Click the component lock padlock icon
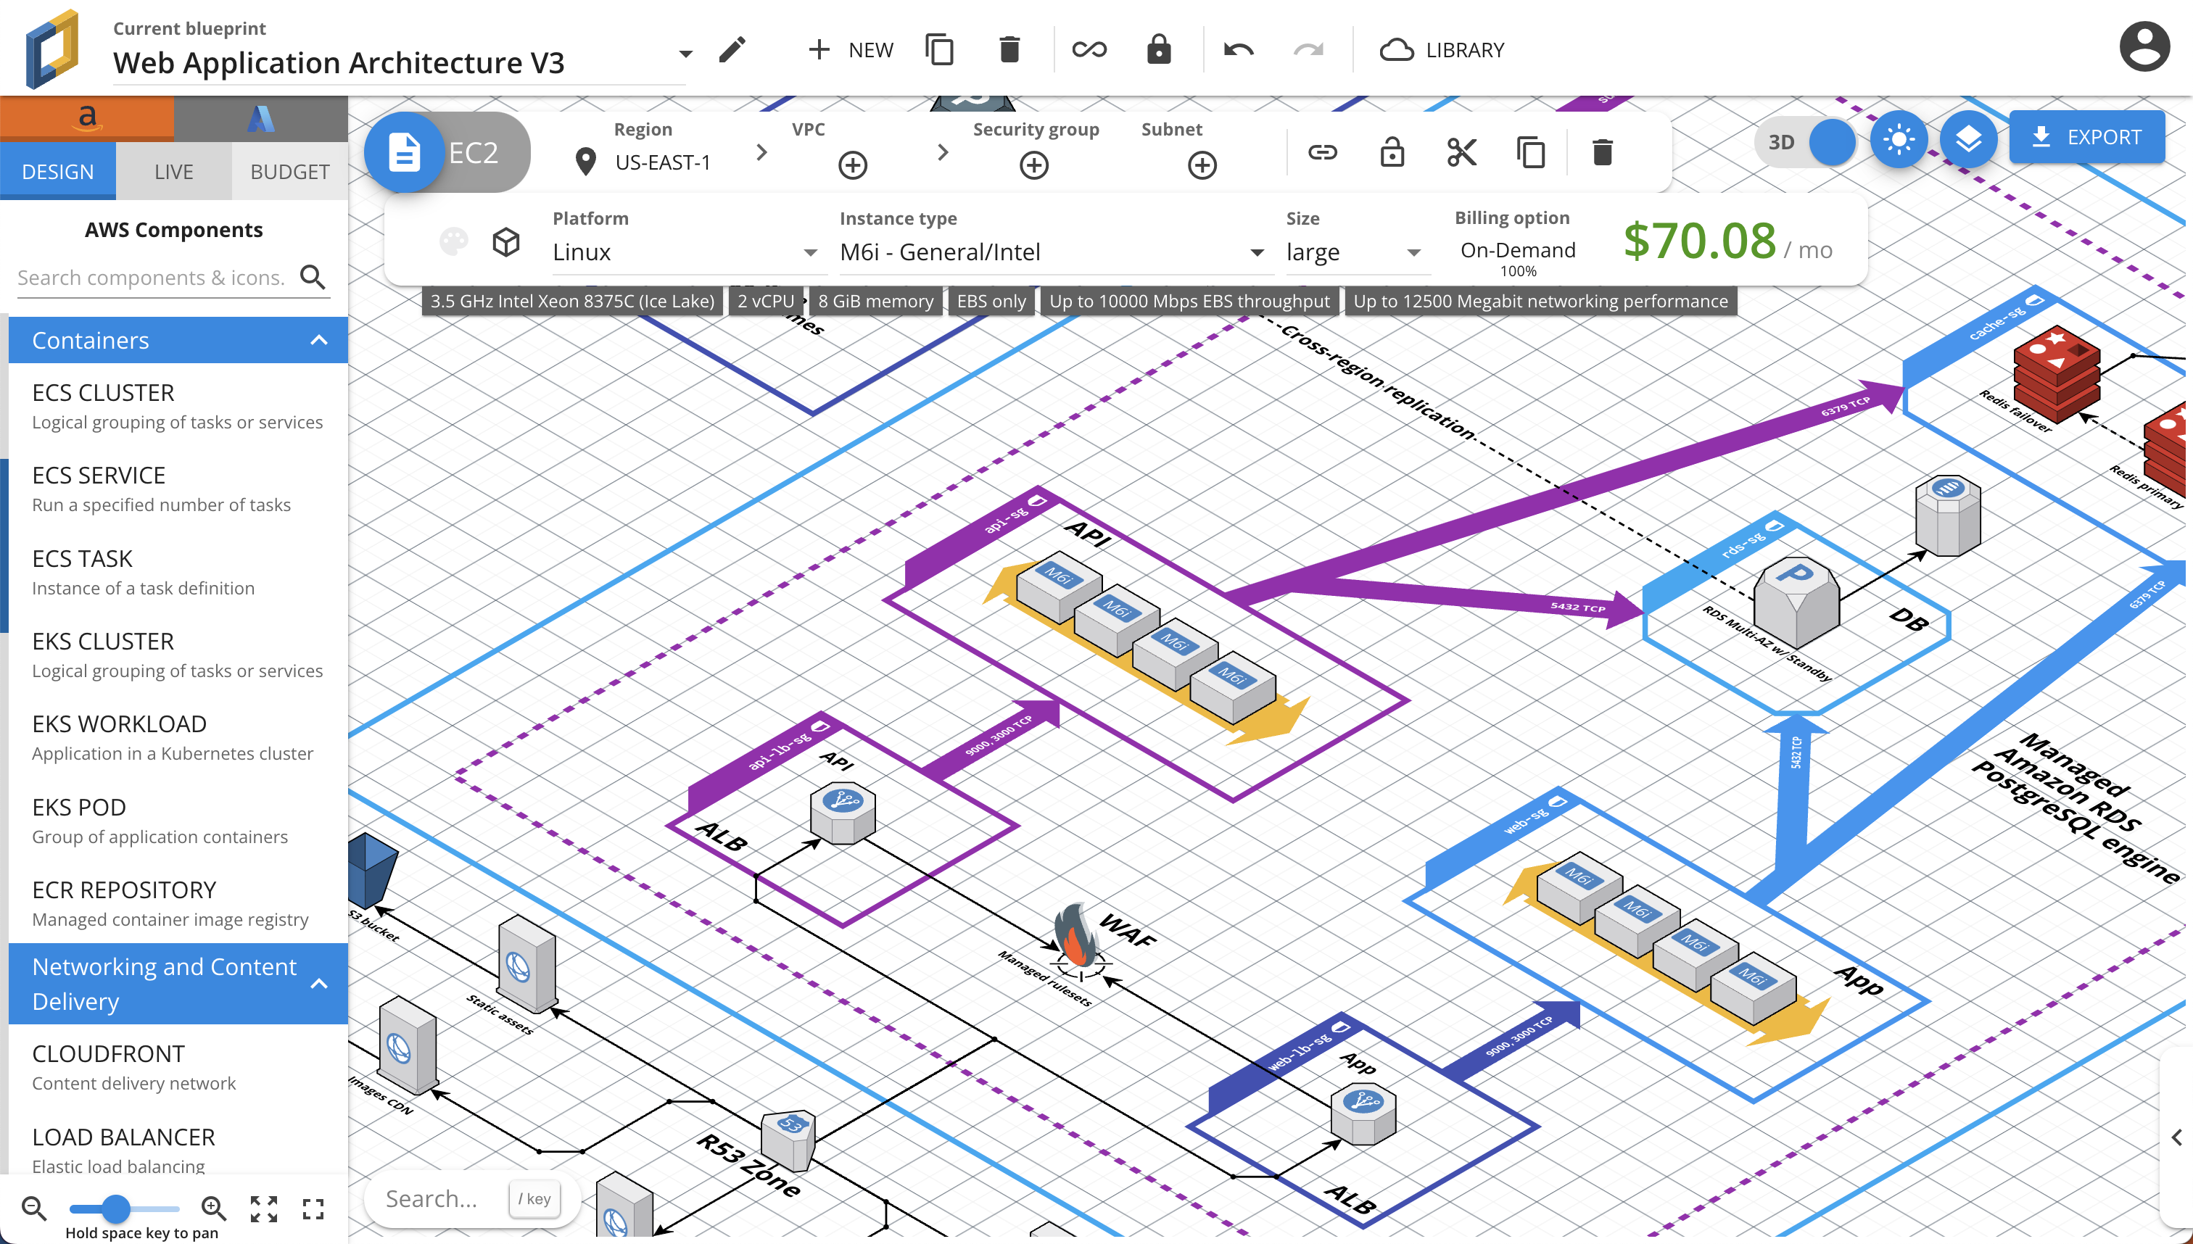The image size is (2193, 1244). [x=1392, y=152]
